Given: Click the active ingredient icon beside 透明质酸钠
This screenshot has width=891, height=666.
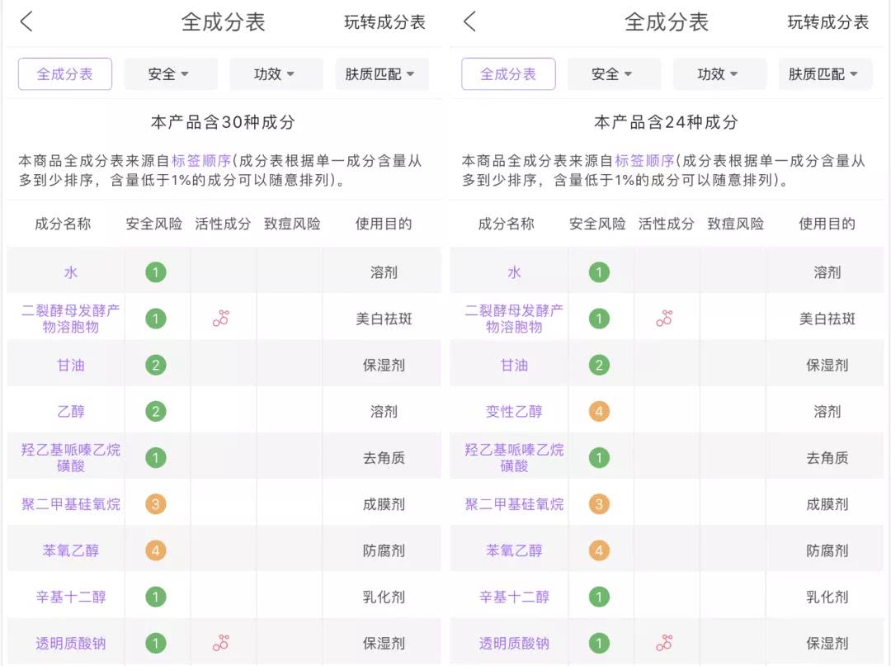Looking at the screenshot, I should [222, 642].
